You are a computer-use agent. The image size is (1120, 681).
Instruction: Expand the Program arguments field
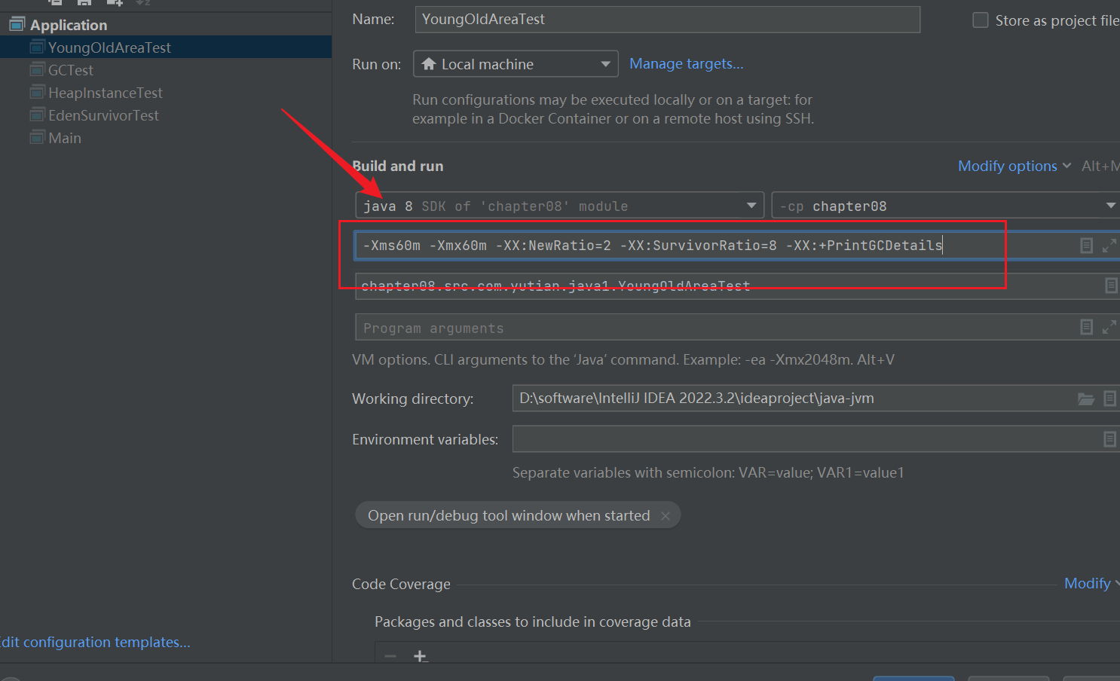click(1109, 327)
